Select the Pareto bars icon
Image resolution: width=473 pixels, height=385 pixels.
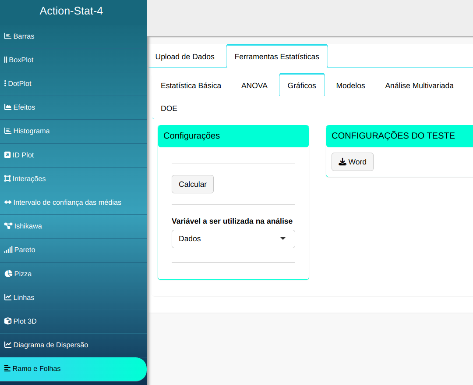click(8, 250)
